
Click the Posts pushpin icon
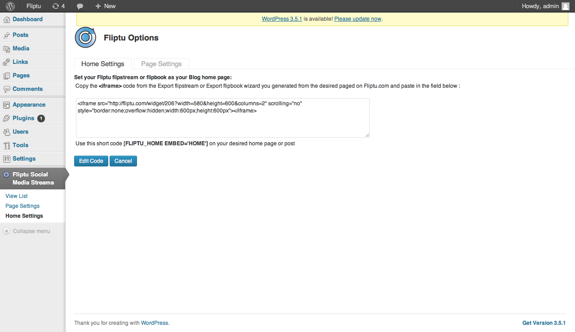(x=7, y=35)
